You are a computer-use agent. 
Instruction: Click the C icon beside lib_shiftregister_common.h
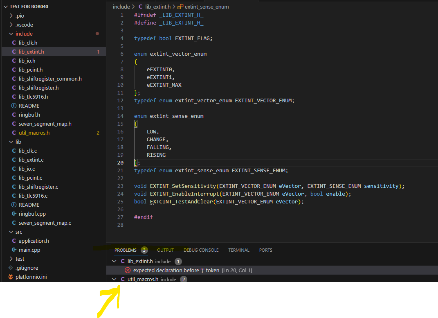(14, 79)
